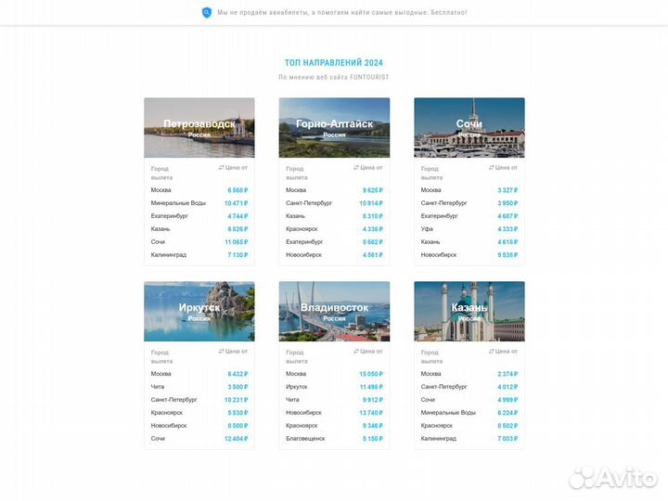Click the sort icon in Казань price header
Image resolution: width=668 pixels, height=501 pixels.
pyautogui.click(x=492, y=352)
